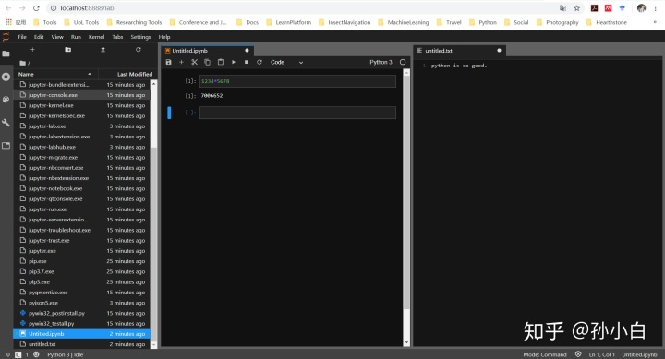Paste cells from clipboard
Image resolution: width=665 pixels, height=359 pixels.
point(221,62)
